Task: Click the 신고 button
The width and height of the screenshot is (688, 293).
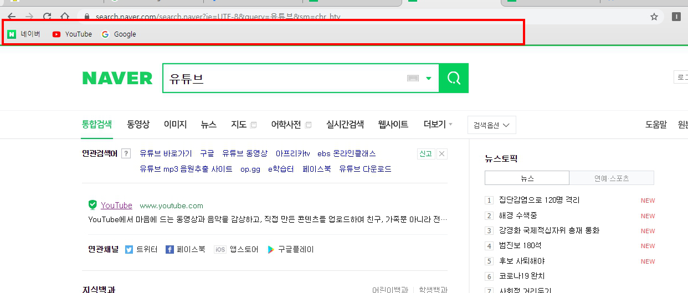Action: coord(425,154)
